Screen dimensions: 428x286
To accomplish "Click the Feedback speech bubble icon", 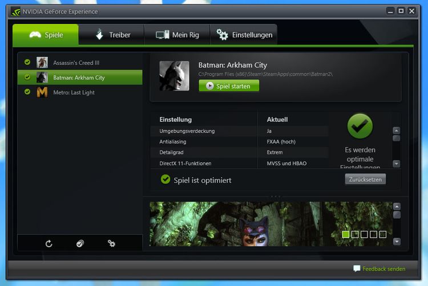I will [357, 268].
